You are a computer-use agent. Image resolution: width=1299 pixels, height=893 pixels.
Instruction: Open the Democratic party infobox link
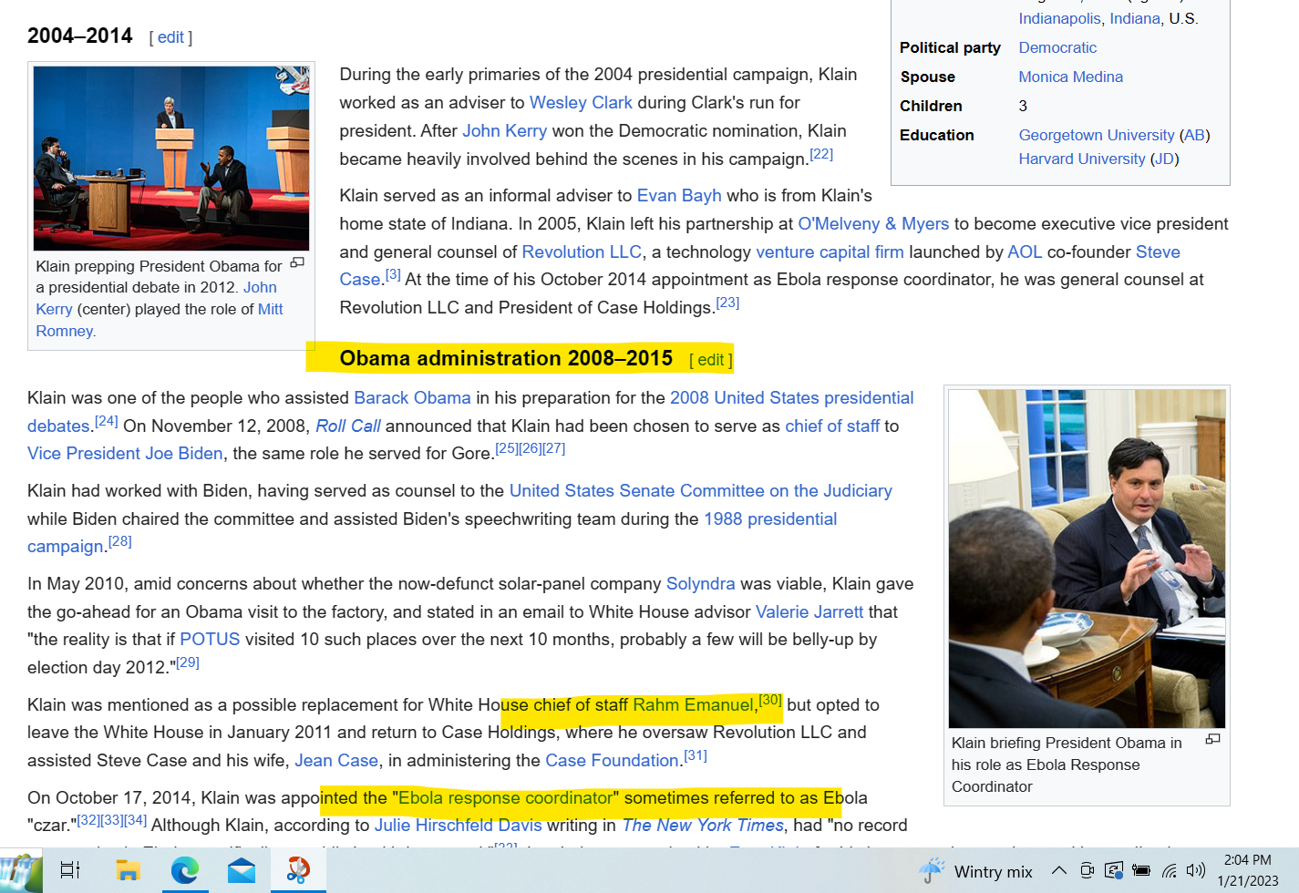point(1057,47)
